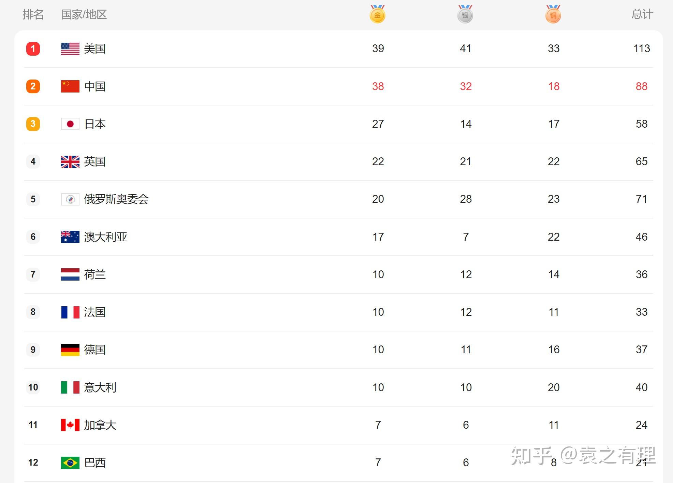The height and width of the screenshot is (483, 673).
Task: Click China's total medal count 88
Action: pyautogui.click(x=641, y=86)
